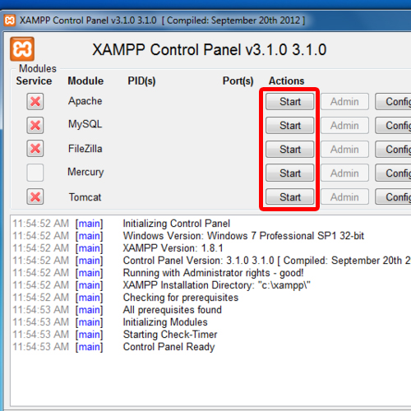Toggle the Tomcat service checkbox
Image resolution: width=411 pixels, height=411 pixels.
click(x=35, y=196)
